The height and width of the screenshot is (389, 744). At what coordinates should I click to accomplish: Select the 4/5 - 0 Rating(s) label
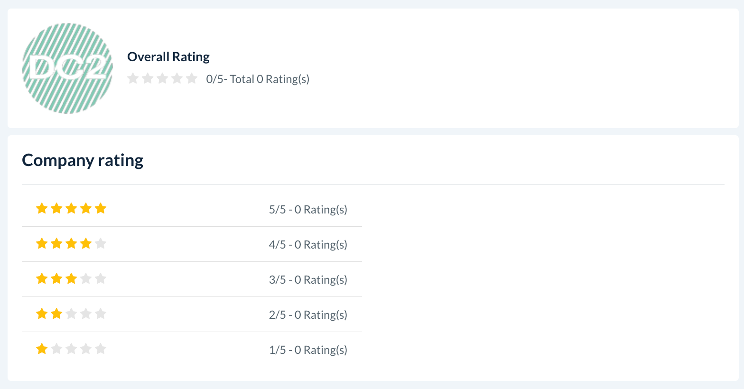pyautogui.click(x=308, y=245)
